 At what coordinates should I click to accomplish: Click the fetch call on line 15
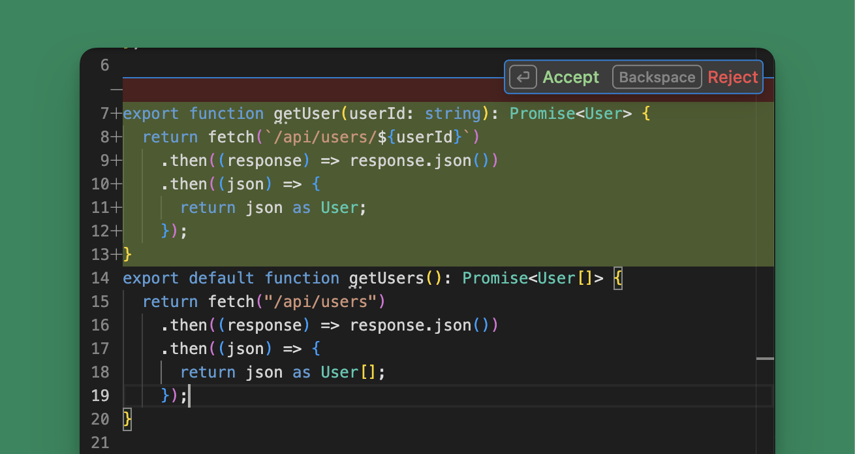click(x=231, y=302)
